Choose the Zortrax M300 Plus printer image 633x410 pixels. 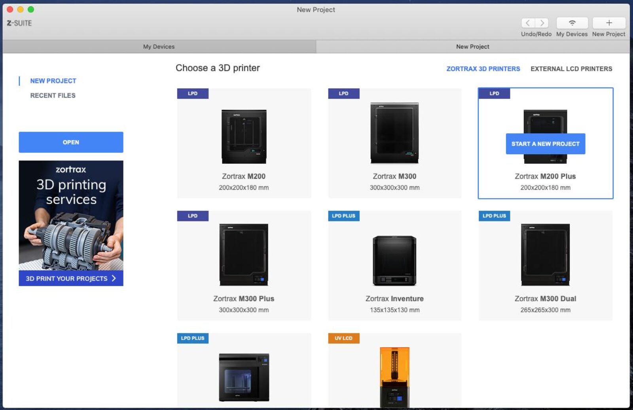244,255
